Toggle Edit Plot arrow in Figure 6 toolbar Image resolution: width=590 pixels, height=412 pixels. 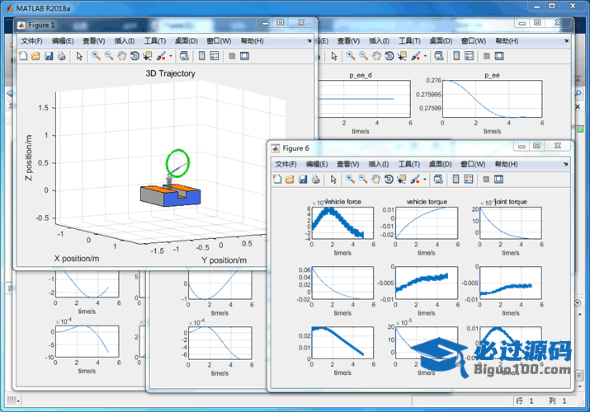pos(333,179)
